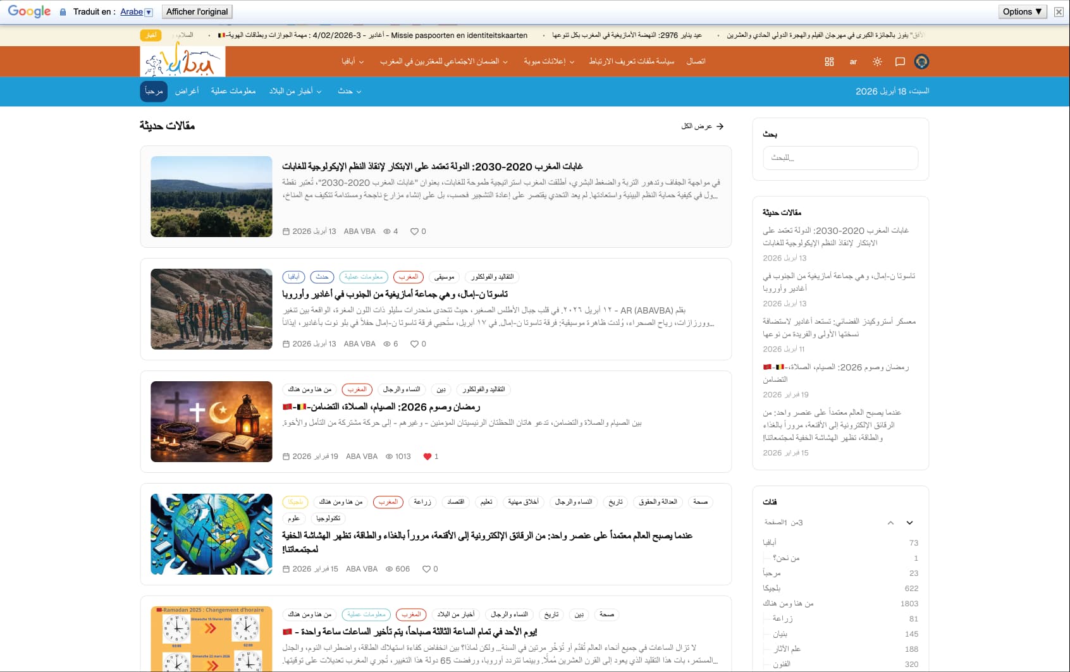Follow the 'عرض الكل' view-all link
Viewport: 1070px width, 672px height.
702,126
